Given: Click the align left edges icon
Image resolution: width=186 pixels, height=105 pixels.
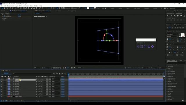Looking at the screenshot, I should [x=168, y=16].
